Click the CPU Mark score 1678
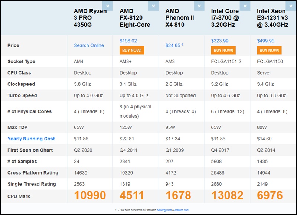 pos(178,195)
